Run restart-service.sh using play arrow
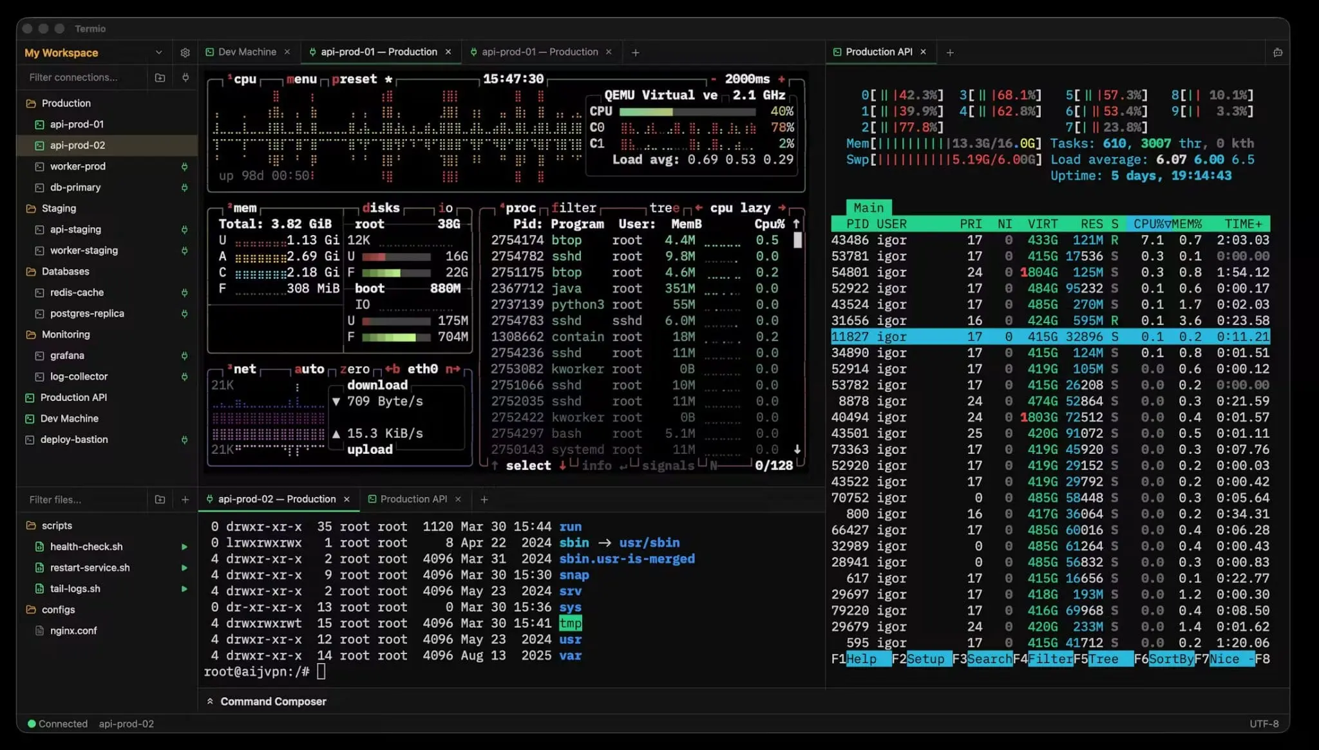1319x750 pixels. pos(184,568)
